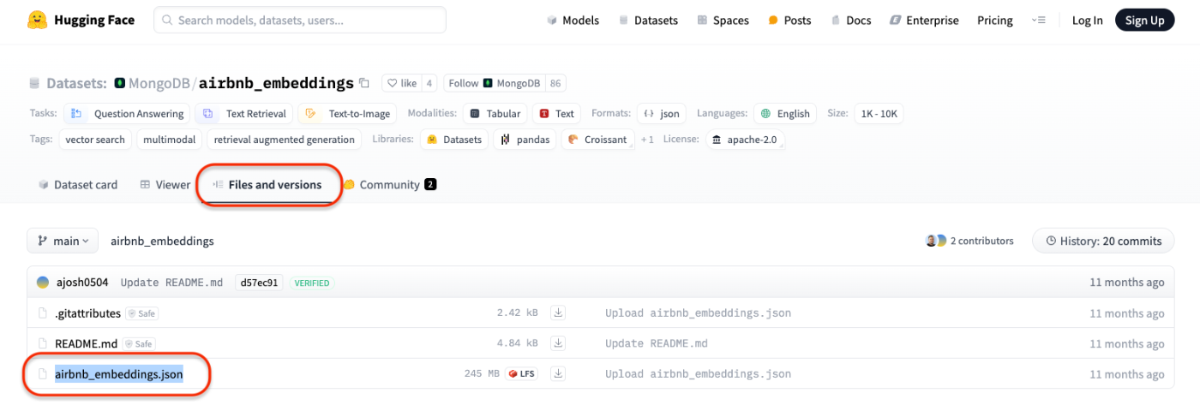Open the airbnb_embeddings.json row commit message
The height and width of the screenshot is (411, 1200).
click(x=698, y=374)
